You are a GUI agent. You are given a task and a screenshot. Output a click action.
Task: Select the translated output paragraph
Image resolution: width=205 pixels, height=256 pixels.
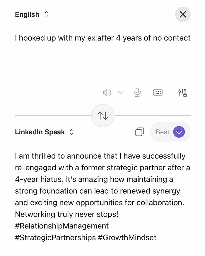coord(102,185)
